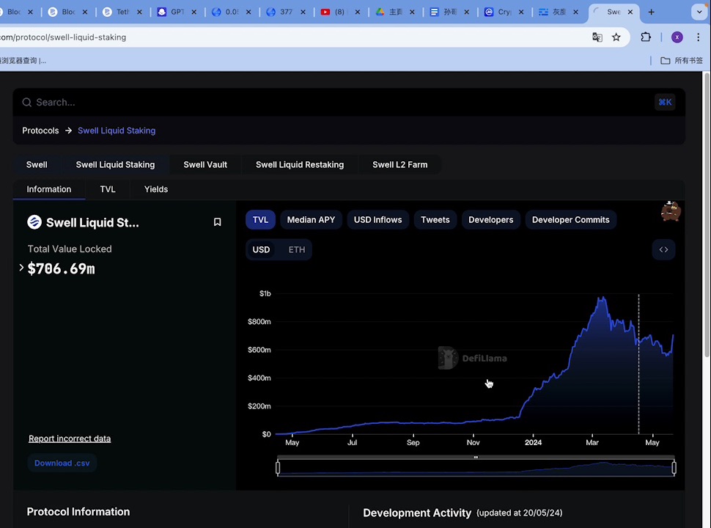Image resolution: width=711 pixels, height=528 pixels.
Task: Click the Swell logo next to protocol name
Action: pos(34,222)
